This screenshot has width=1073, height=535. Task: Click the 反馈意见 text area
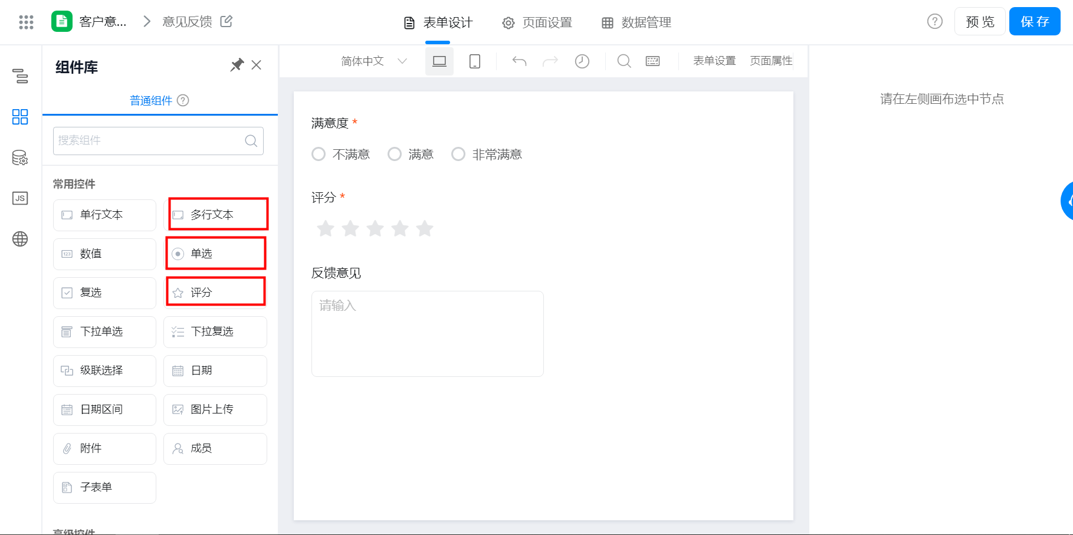click(x=428, y=334)
